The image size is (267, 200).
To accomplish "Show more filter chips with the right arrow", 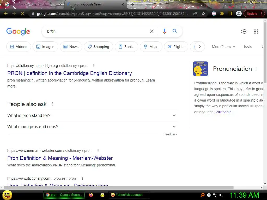I will pyautogui.click(x=200, y=47).
